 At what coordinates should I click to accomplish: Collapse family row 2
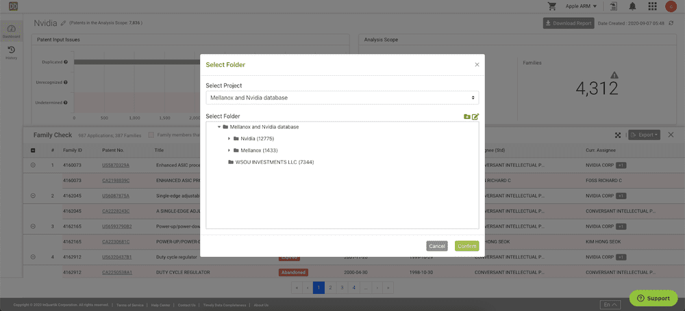click(x=33, y=196)
